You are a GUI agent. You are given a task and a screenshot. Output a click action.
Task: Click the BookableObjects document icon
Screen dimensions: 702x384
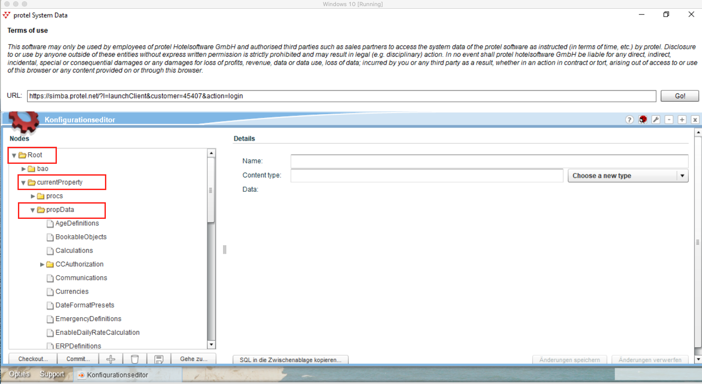click(x=50, y=237)
